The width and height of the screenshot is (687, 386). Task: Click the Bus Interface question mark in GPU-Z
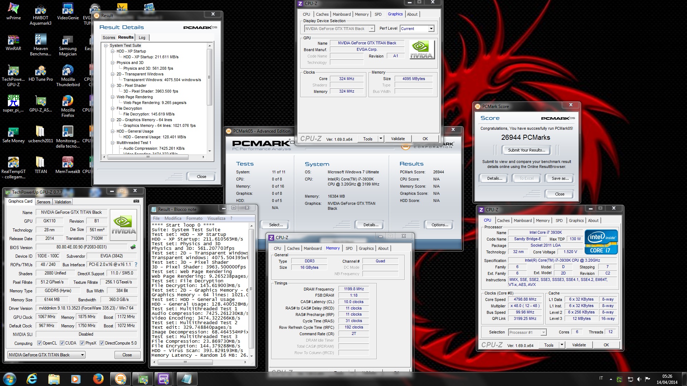point(136,264)
